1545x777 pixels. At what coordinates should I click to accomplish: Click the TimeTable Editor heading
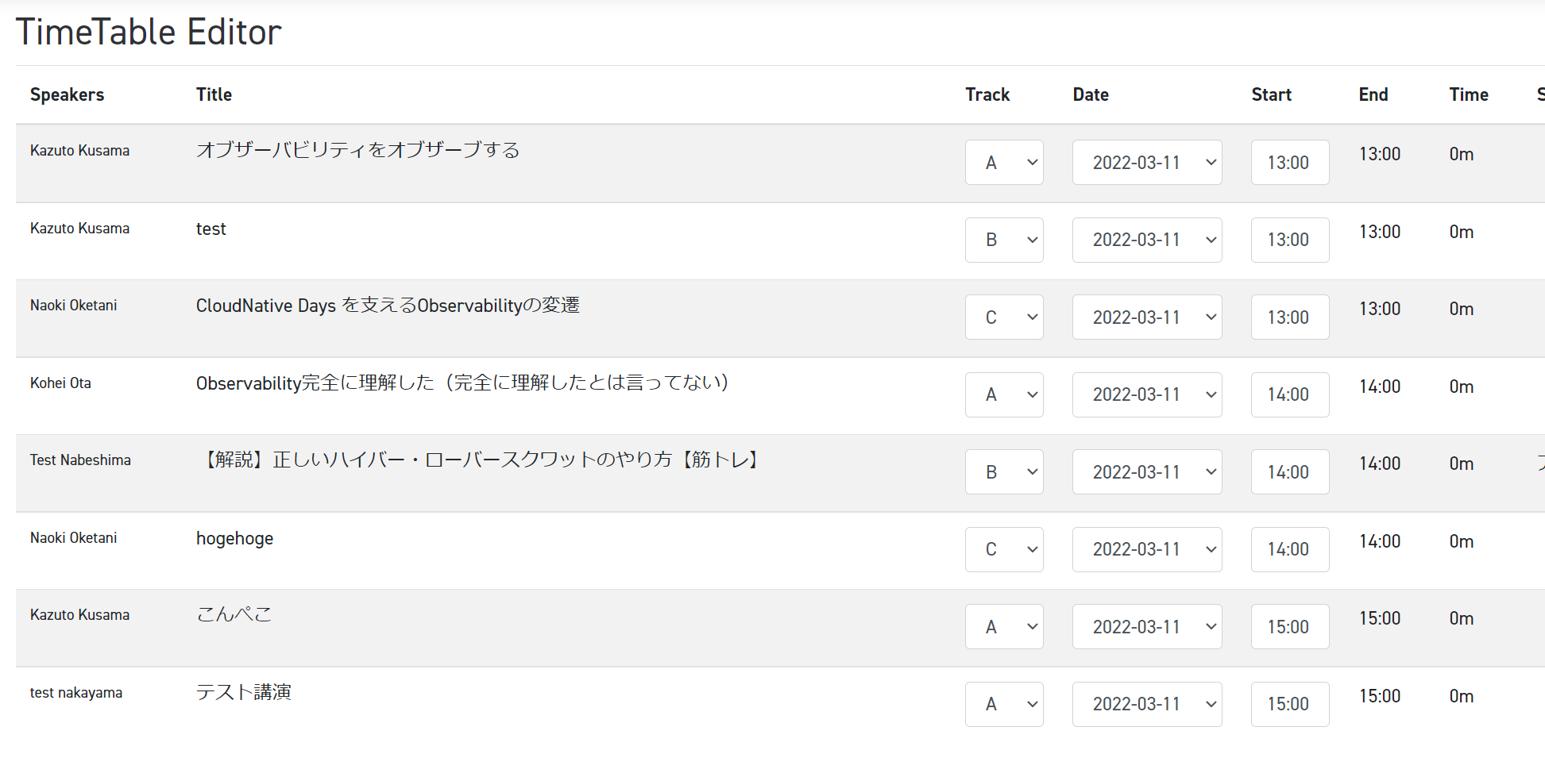pyautogui.click(x=149, y=32)
